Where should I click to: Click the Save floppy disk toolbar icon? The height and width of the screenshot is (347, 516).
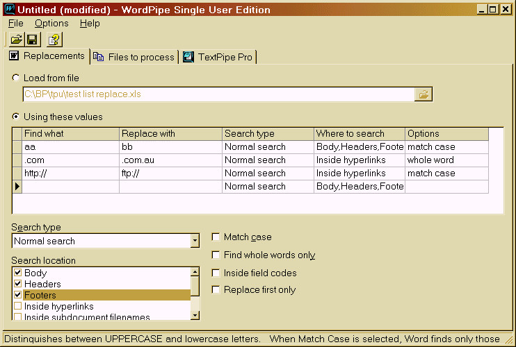tap(33, 40)
